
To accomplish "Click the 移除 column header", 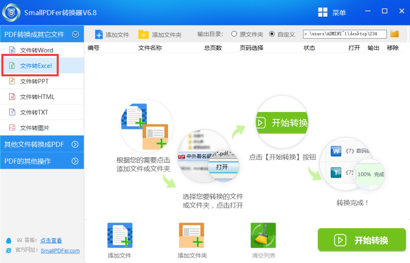I will pos(393,48).
